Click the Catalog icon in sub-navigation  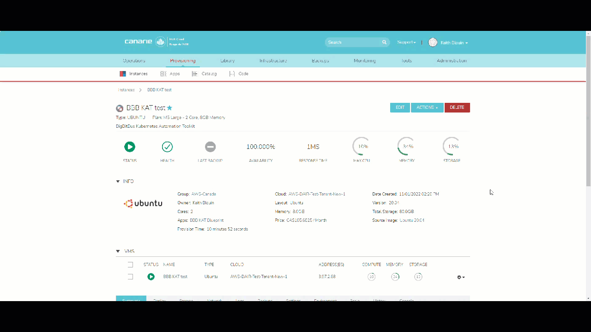195,74
